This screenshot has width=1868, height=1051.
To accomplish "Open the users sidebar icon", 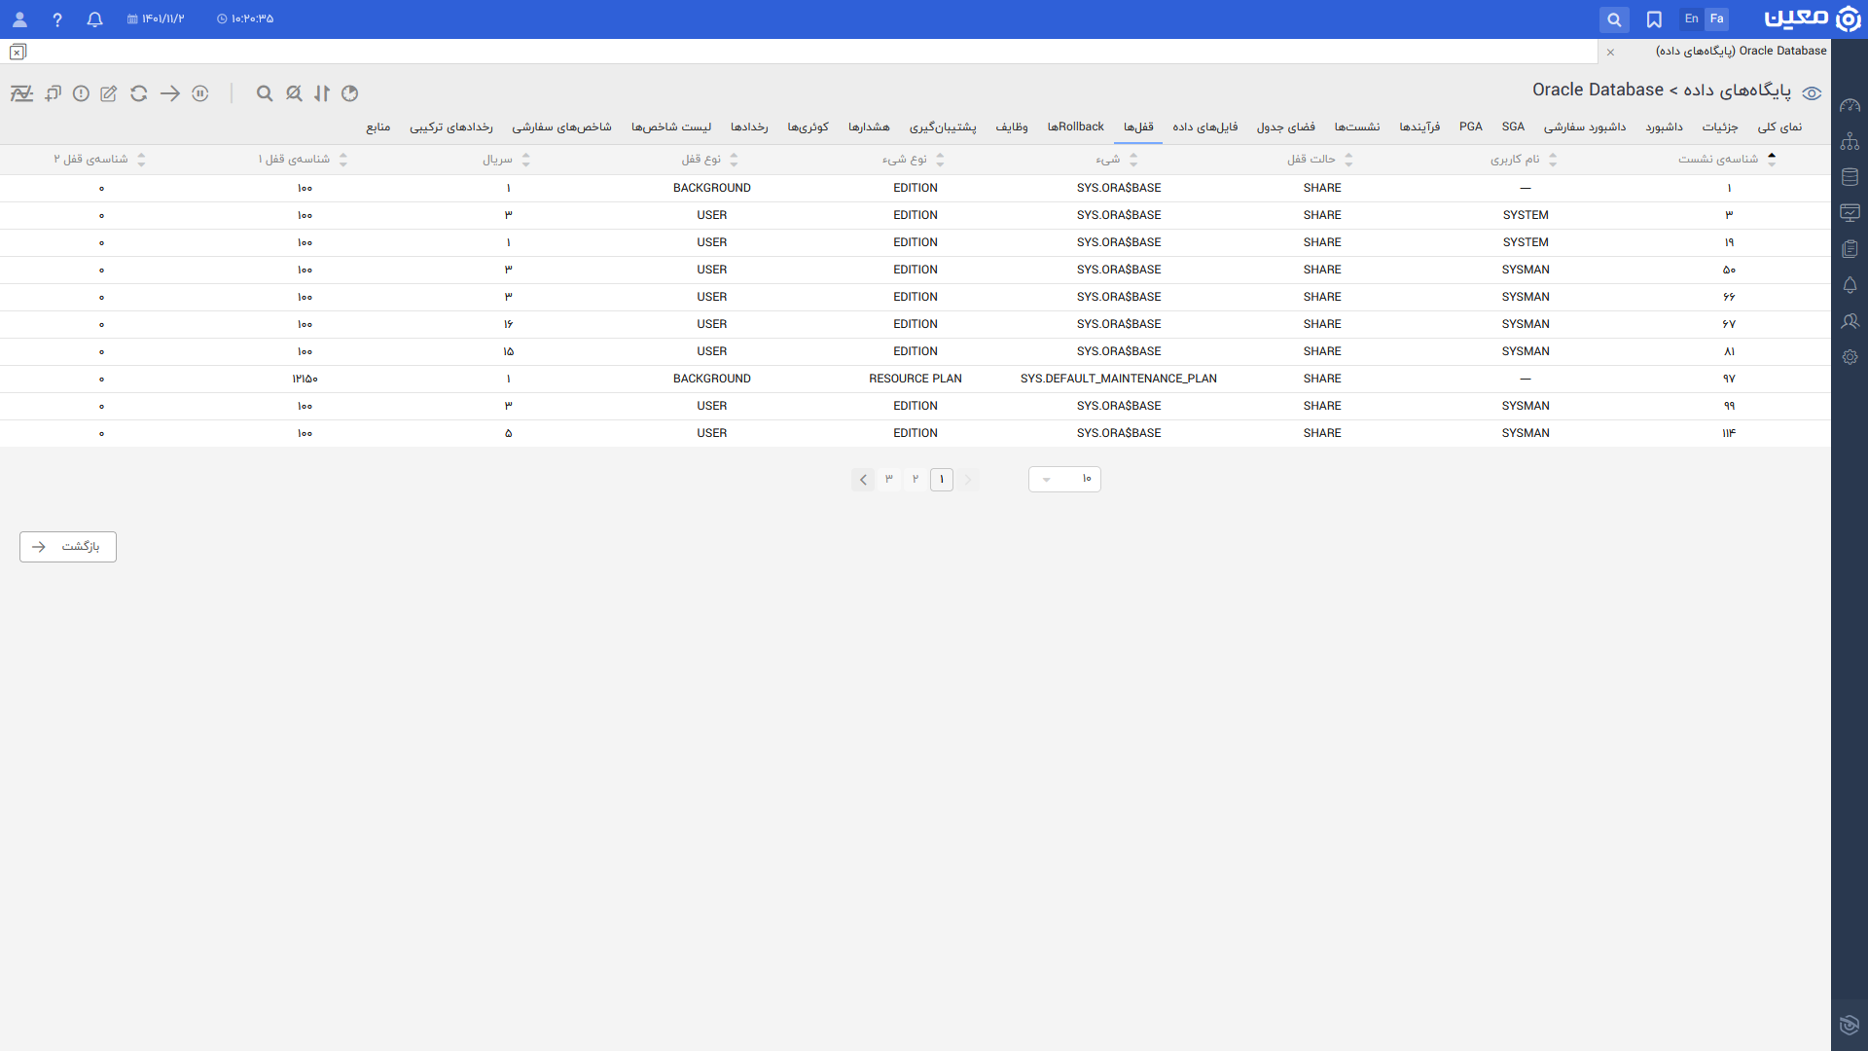I will coord(1850,321).
